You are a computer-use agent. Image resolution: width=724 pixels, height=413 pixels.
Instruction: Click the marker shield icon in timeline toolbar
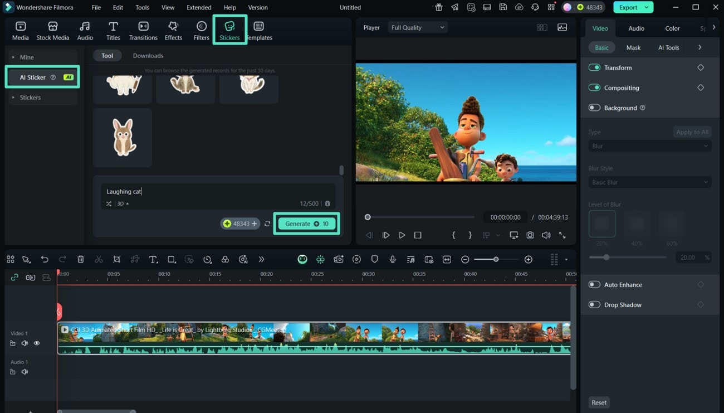pyautogui.click(x=374, y=259)
